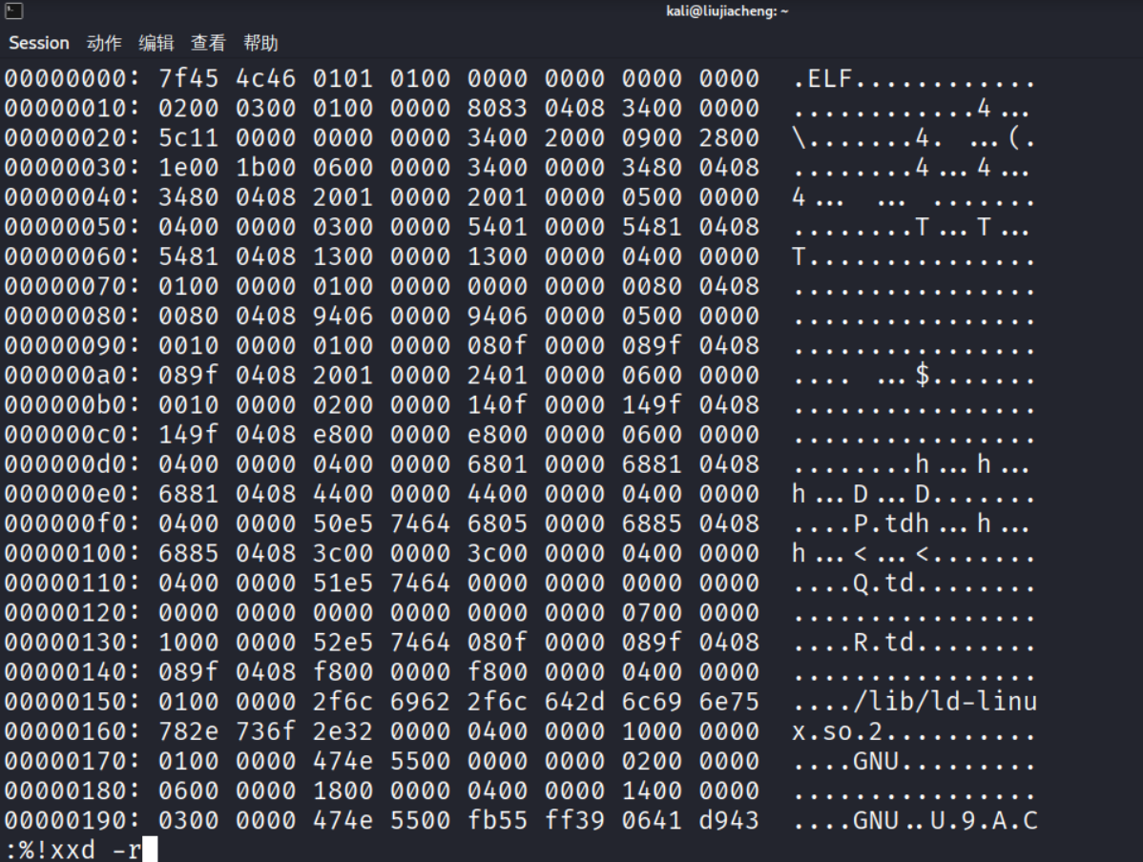Viewport: 1143px width, 862px height.
Task: Click hex value 1e00 in row 00000030
Action: [189, 168]
